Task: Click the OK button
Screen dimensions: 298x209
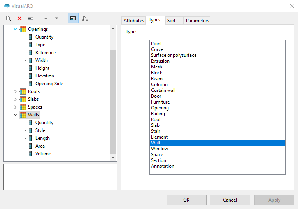Action: coord(186,200)
